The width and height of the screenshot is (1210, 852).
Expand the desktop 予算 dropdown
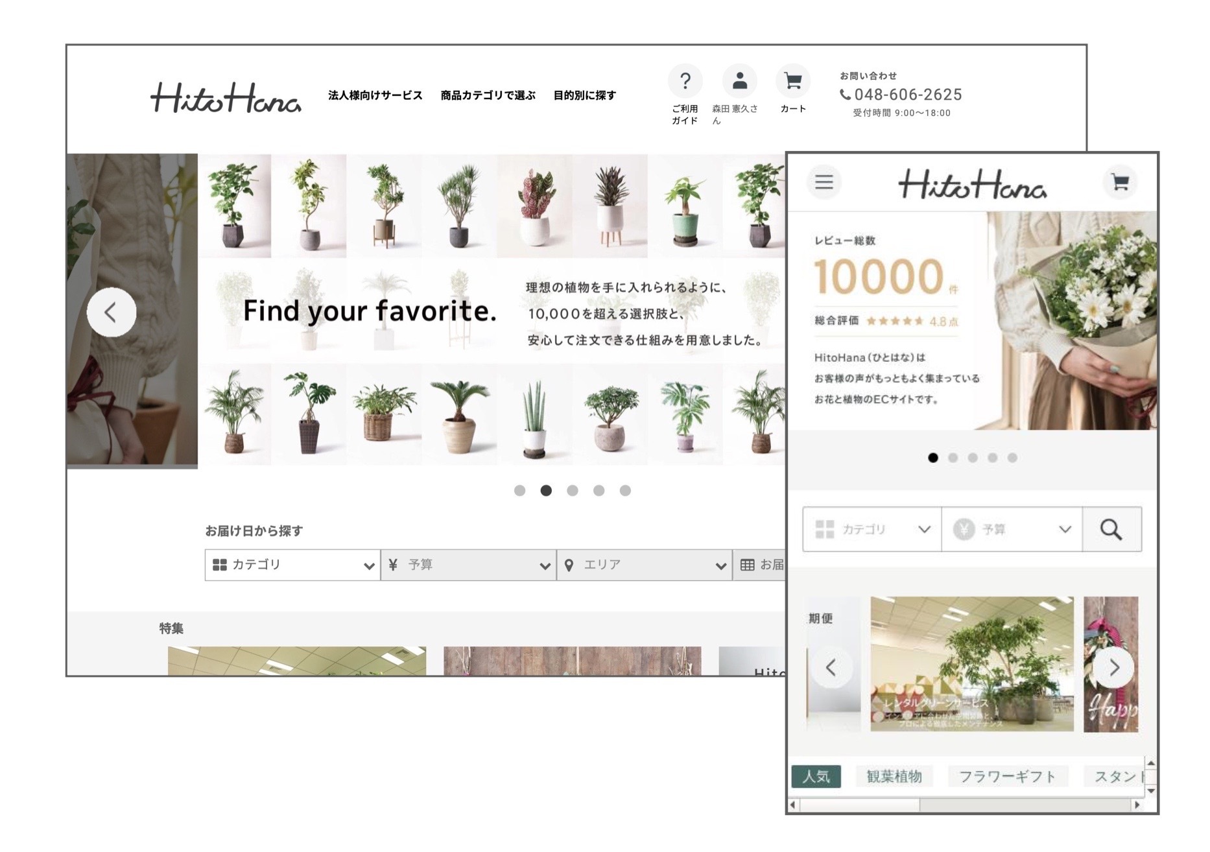(x=468, y=565)
